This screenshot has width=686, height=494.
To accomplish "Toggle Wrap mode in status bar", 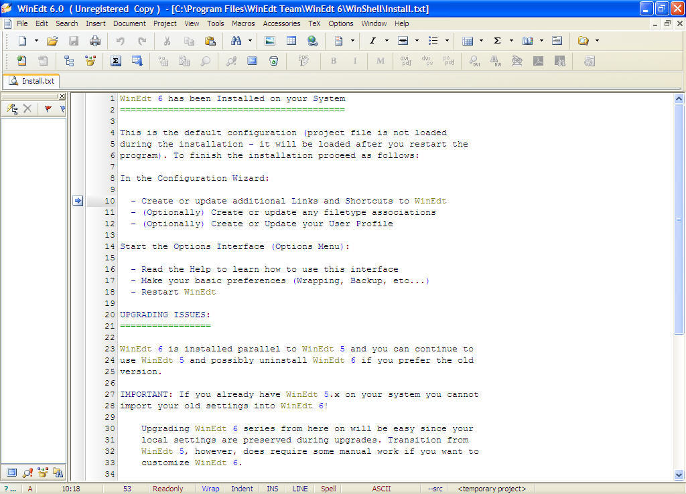I will pyautogui.click(x=210, y=489).
